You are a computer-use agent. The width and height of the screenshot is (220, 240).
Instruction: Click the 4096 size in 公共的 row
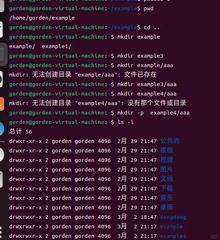104,141
